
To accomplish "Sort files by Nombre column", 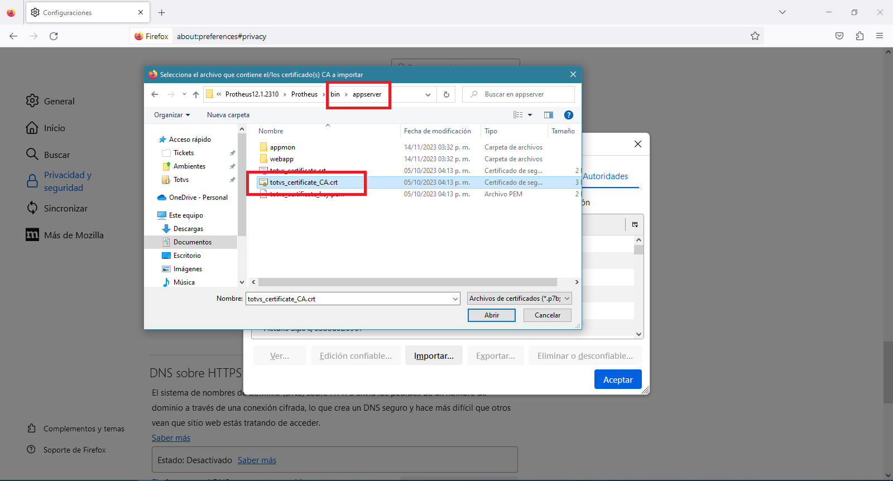I will tap(271, 131).
